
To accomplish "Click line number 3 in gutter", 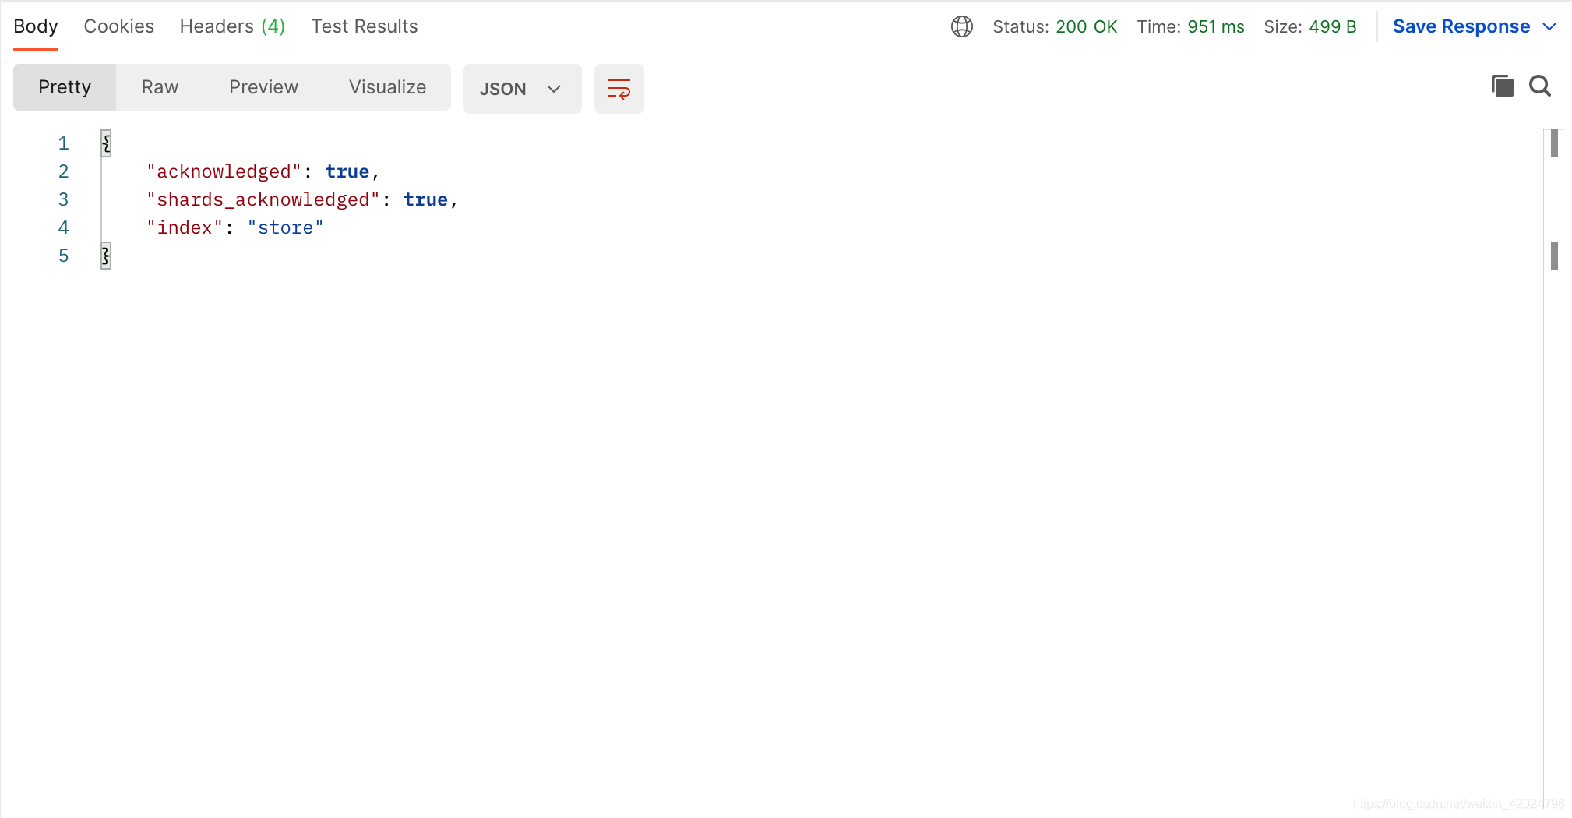I will [x=63, y=199].
